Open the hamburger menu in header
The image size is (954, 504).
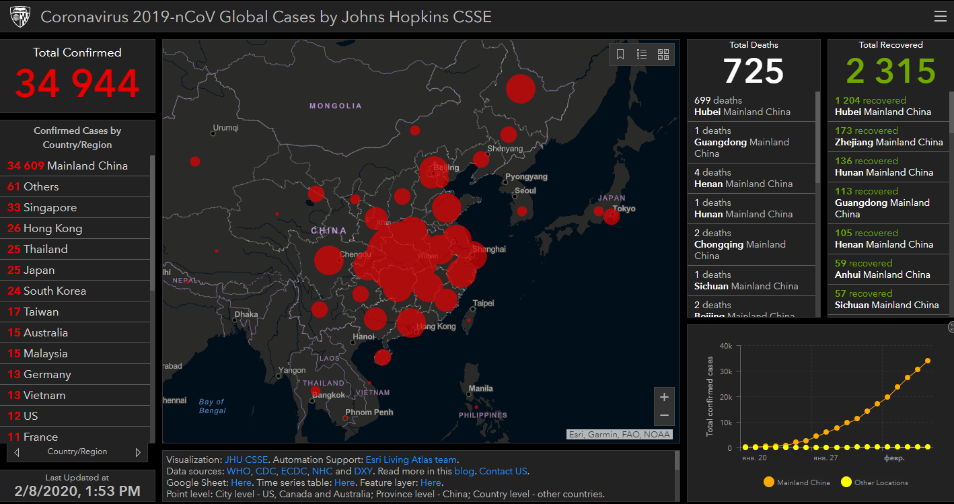tap(940, 16)
